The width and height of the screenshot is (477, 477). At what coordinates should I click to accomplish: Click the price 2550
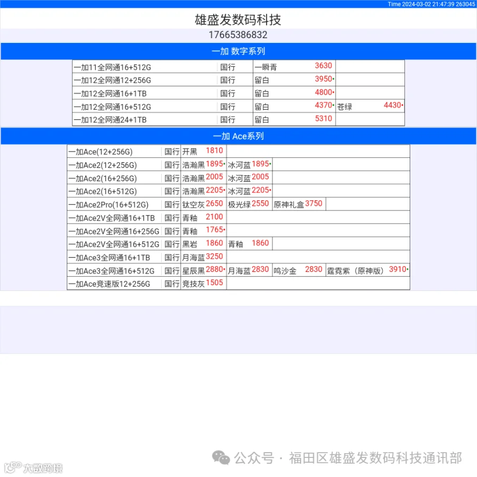point(260,204)
